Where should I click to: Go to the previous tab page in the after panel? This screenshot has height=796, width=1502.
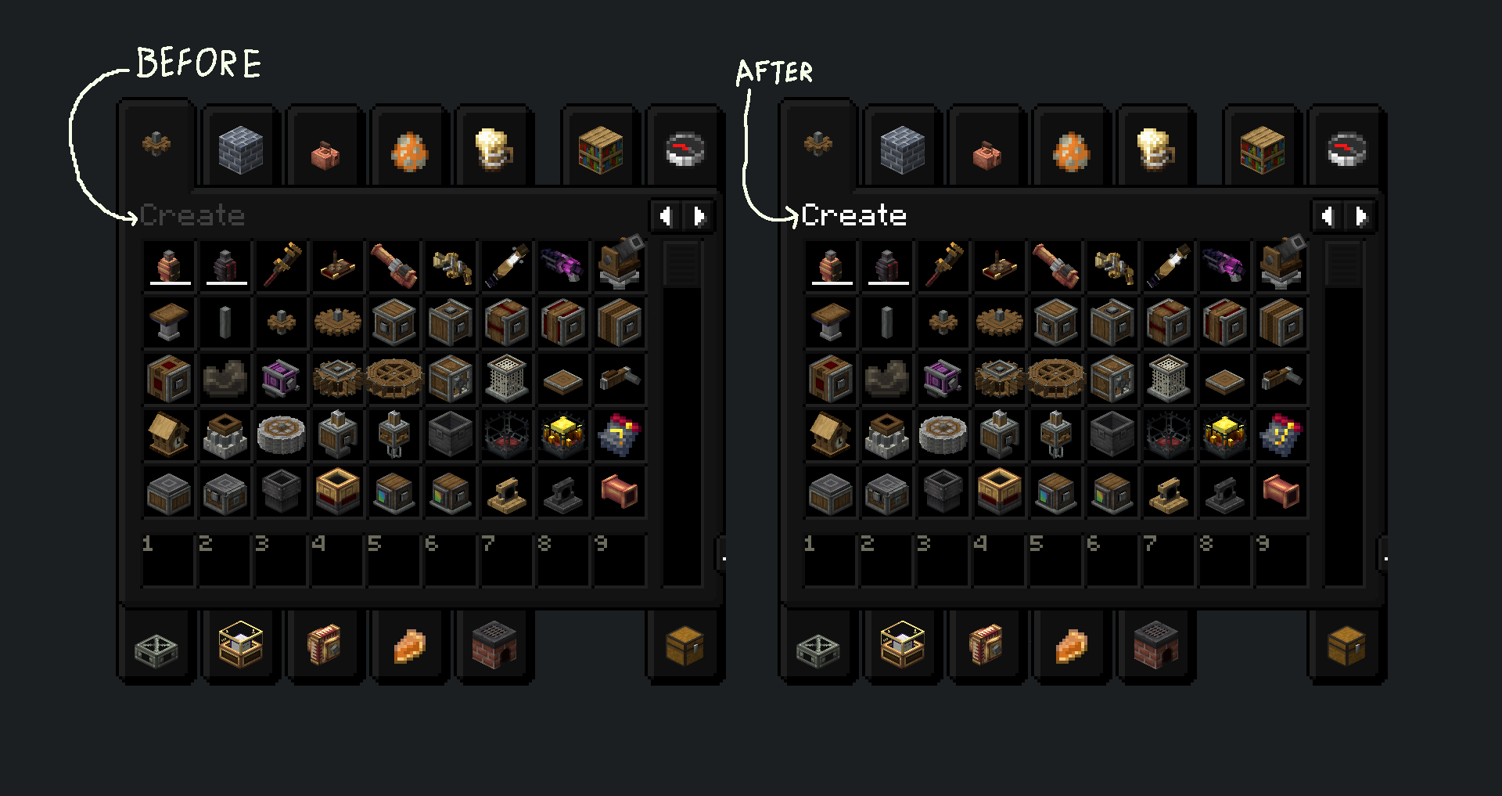[1328, 216]
